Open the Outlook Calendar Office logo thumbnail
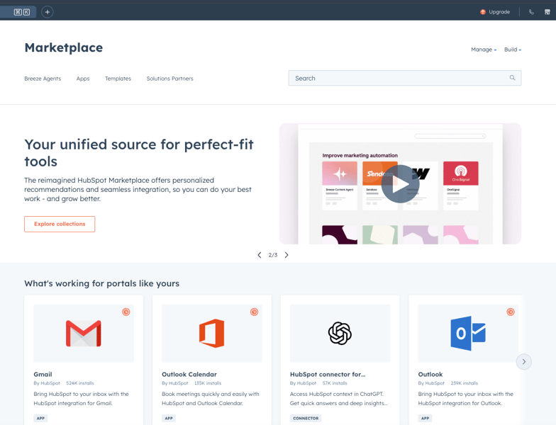This screenshot has width=556, height=425. [x=211, y=333]
